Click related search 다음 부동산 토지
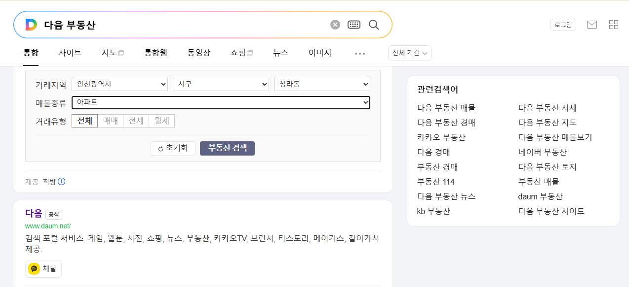 click(548, 167)
